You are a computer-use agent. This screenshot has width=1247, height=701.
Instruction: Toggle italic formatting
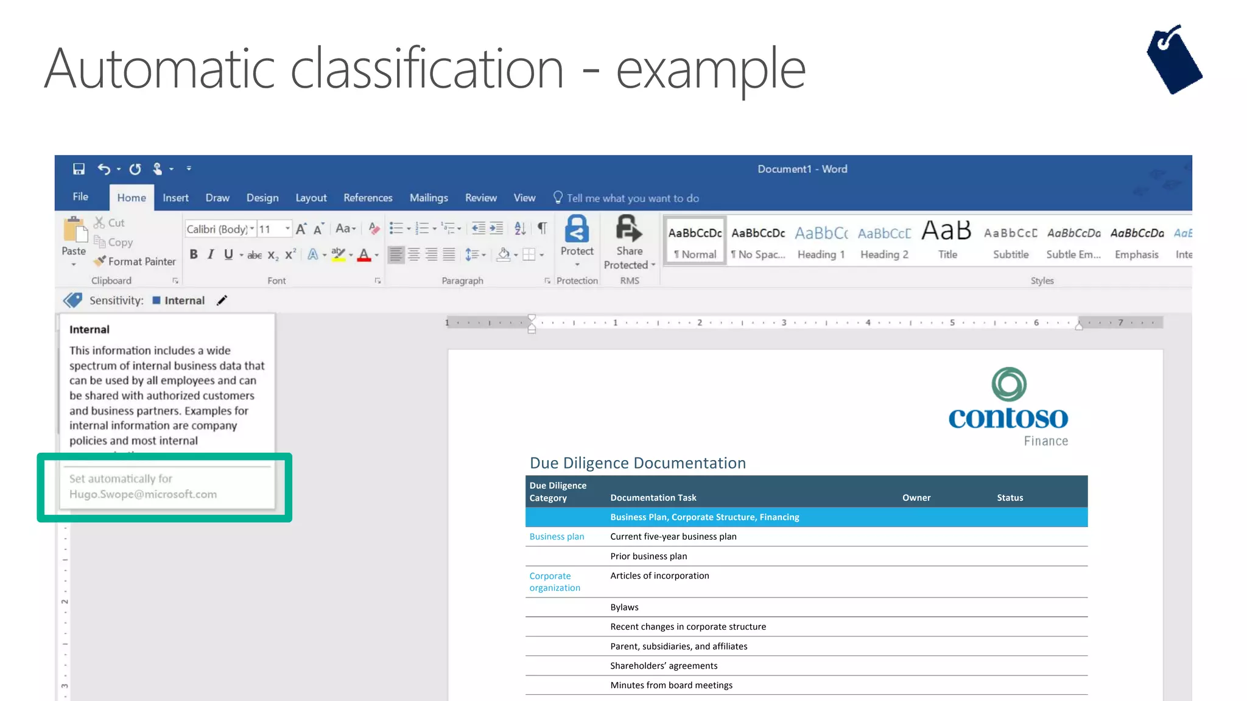[x=211, y=254]
